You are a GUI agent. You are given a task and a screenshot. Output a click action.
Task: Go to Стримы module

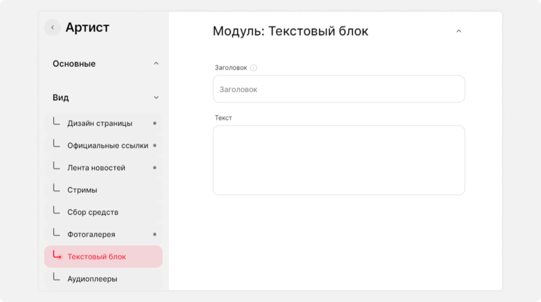coord(82,190)
